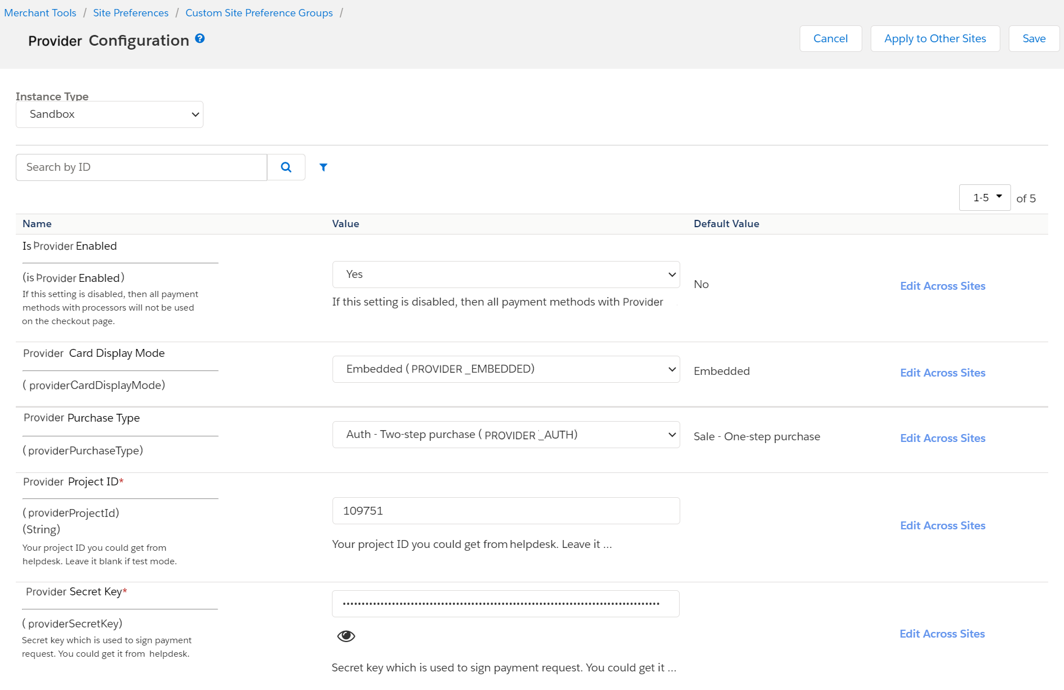Click Edit Across Sites for Purchase Type
1064x690 pixels.
pyautogui.click(x=942, y=438)
